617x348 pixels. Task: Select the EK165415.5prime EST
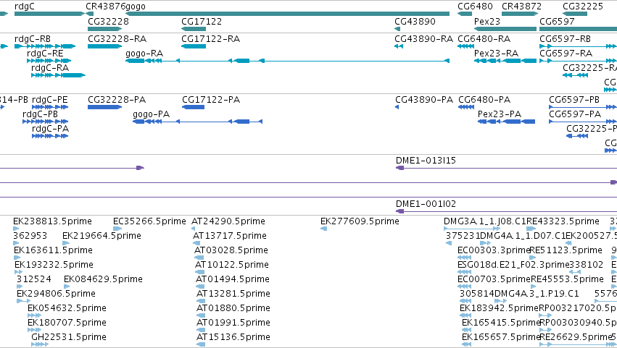(x=466, y=330)
